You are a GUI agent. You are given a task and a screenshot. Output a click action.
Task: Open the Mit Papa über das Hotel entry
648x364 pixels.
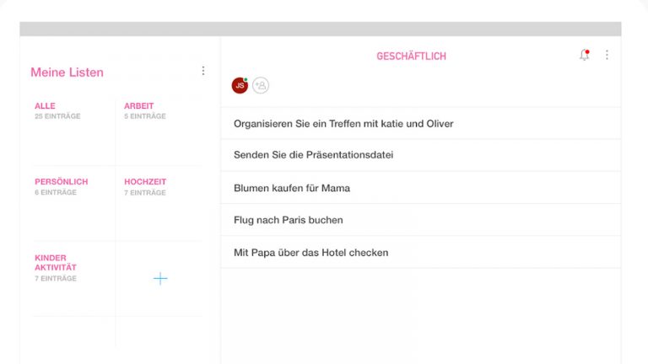click(x=310, y=253)
